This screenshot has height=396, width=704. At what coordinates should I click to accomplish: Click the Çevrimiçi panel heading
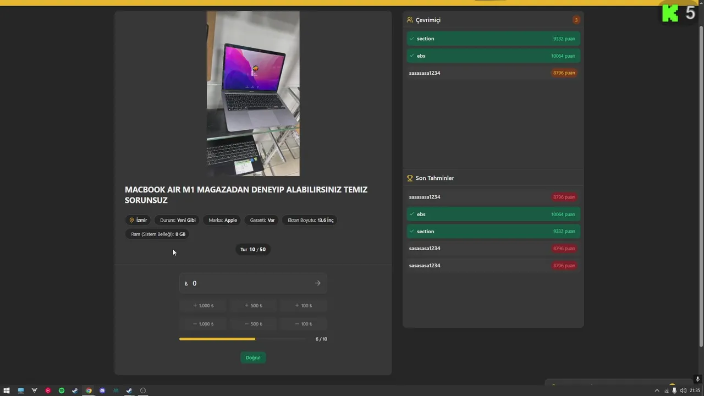click(x=428, y=20)
